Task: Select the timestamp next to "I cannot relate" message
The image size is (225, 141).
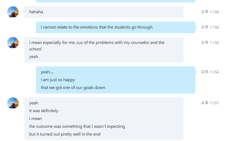Action: pos(210,27)
